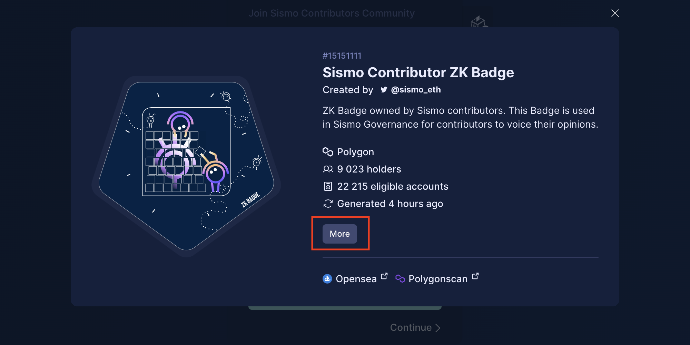The image size is (690, 345).
Task: Click the purple Polygonscan logo icon
Action: 400,279
